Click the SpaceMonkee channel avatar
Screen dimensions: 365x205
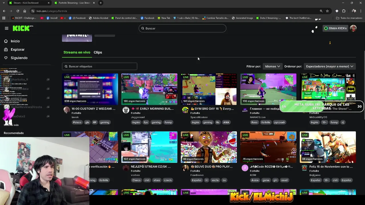click(185, 110)
